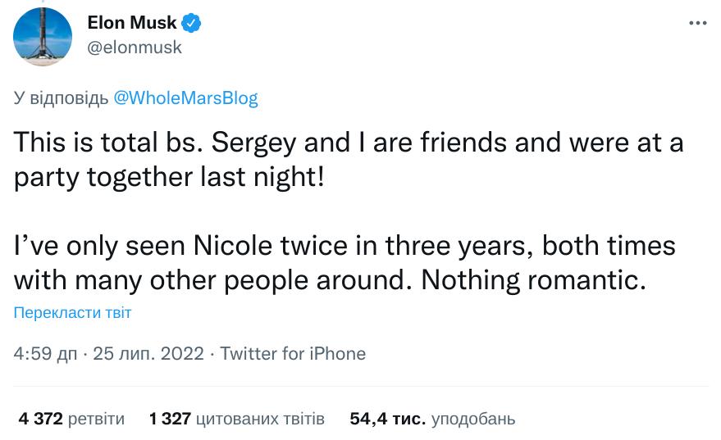Viewport: 721px width, 440px height.
Task: Click the "Twitter for iPhone" source link
Action: click(x=293, y=354)
